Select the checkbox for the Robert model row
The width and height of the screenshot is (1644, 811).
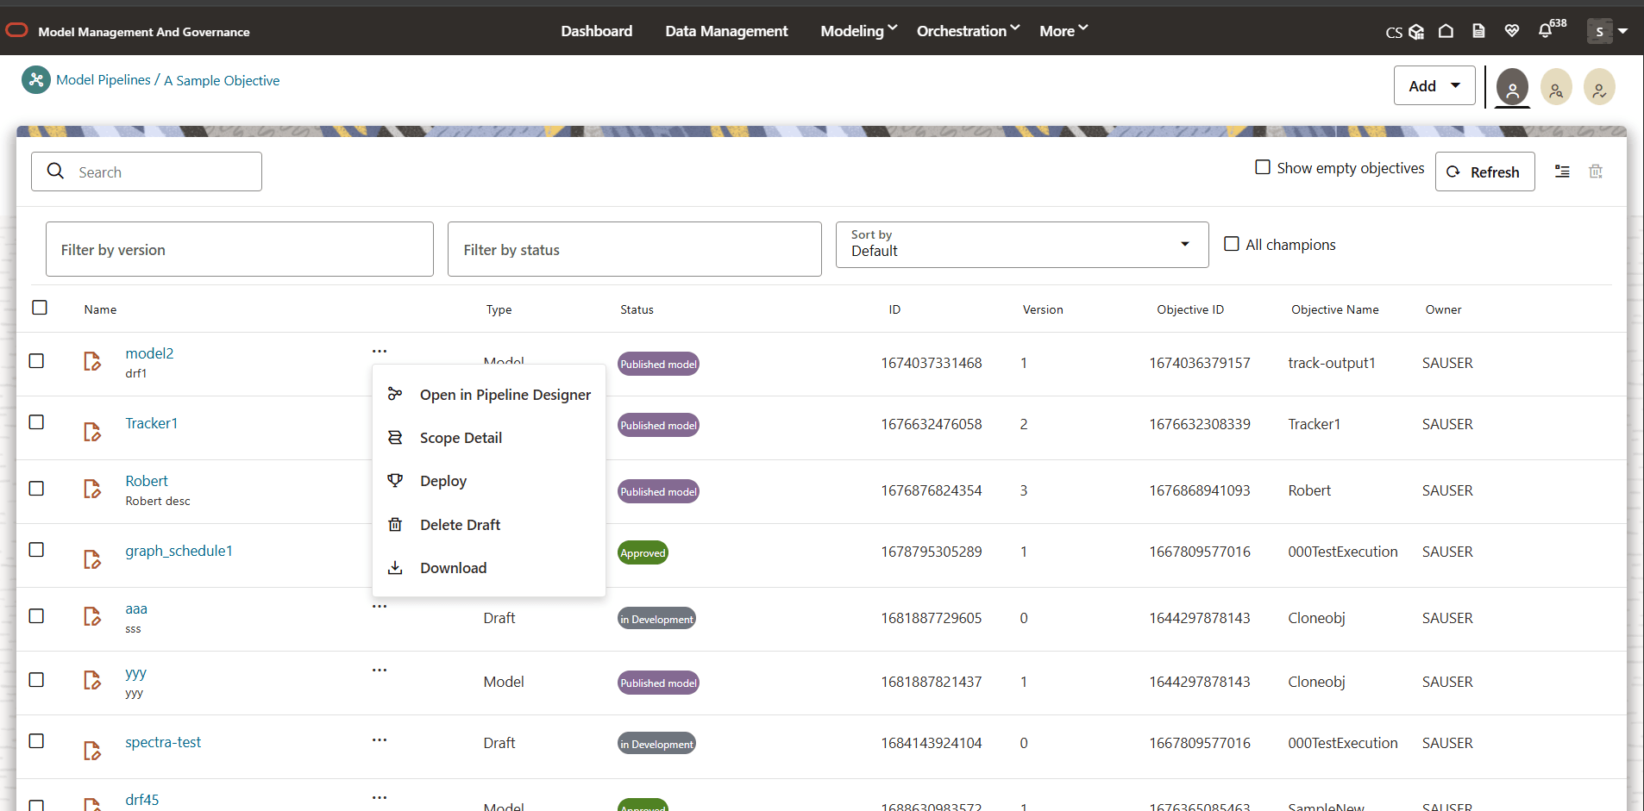click(36, 489)
